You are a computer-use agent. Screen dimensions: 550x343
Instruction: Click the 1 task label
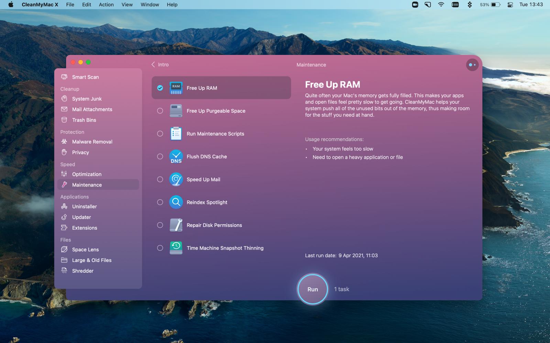coord(342,289)
